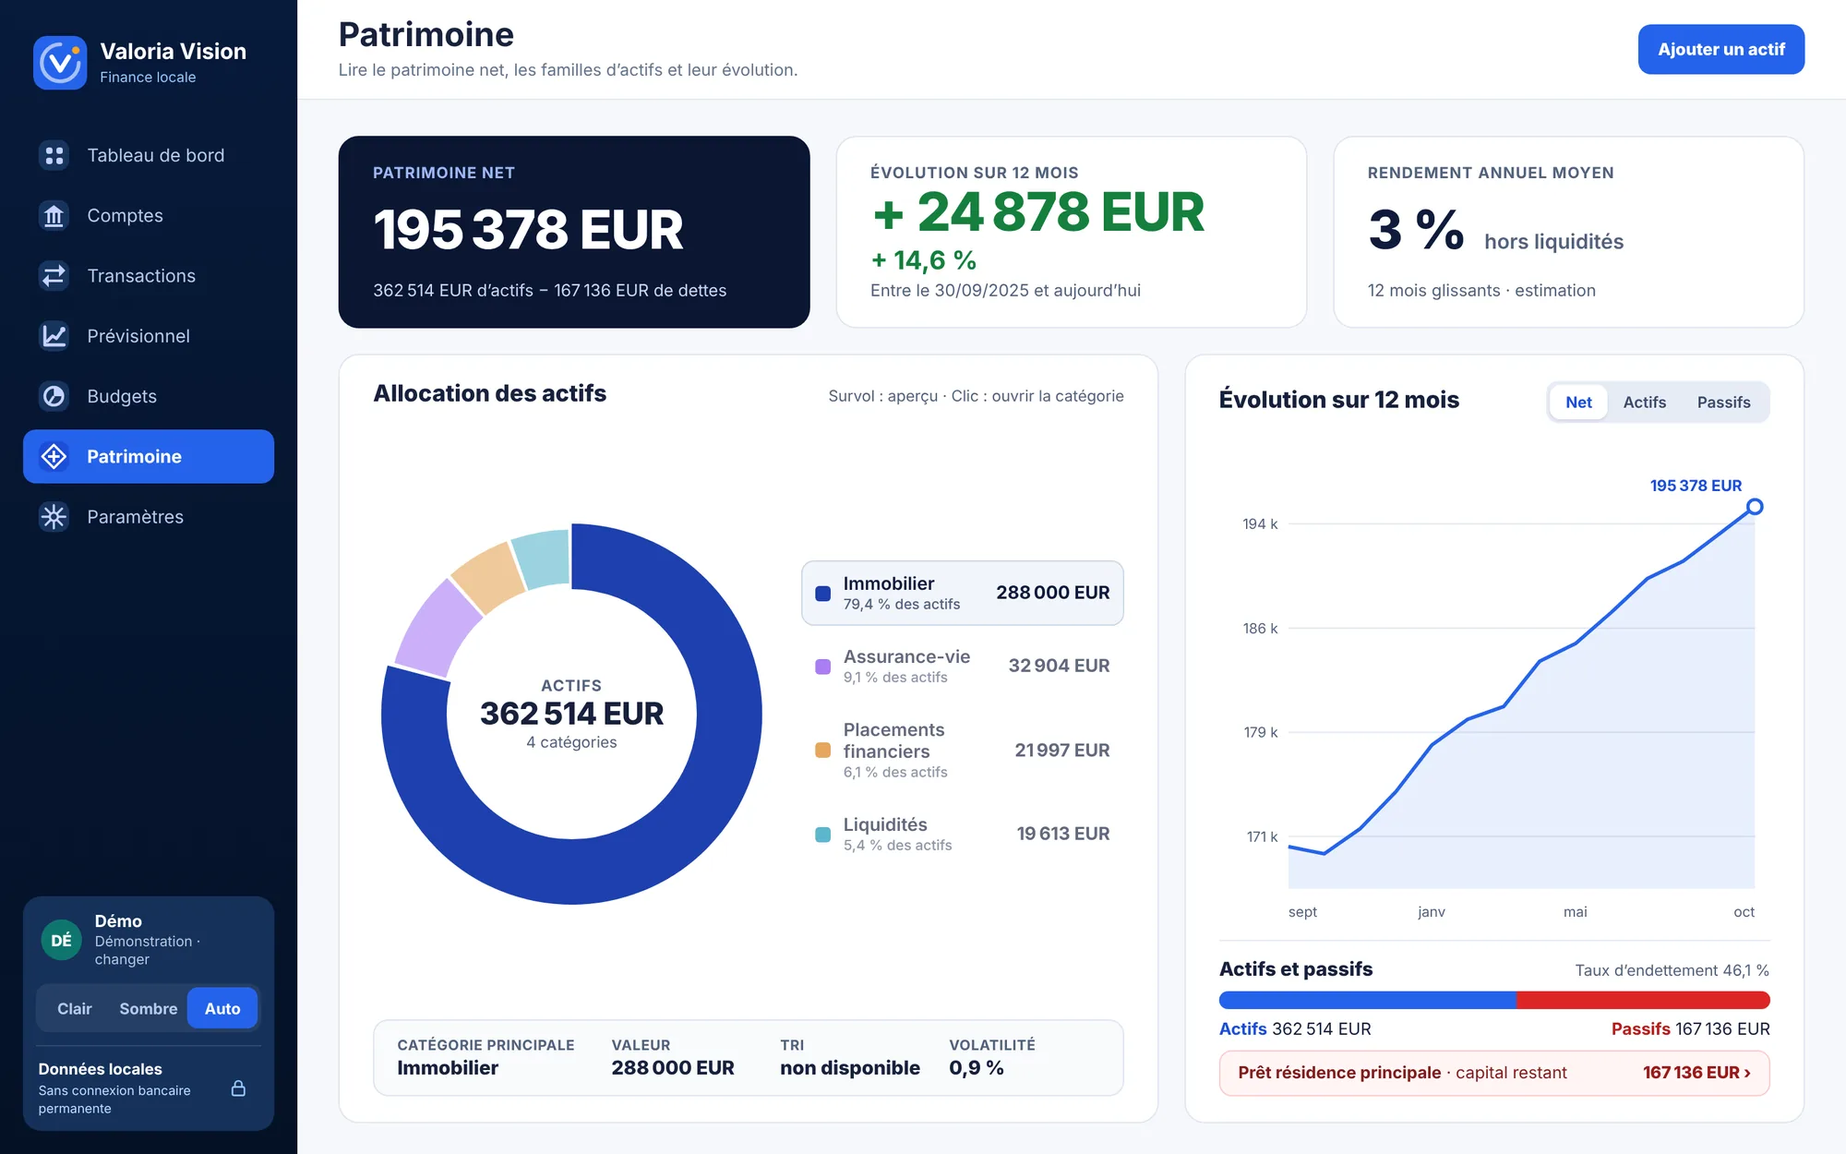Image resolution: width=1846 pixels, height=1154 pixels.
Task: Open the Assurance-vie category row
Action: pyautogui.click(x=963, y=666)
